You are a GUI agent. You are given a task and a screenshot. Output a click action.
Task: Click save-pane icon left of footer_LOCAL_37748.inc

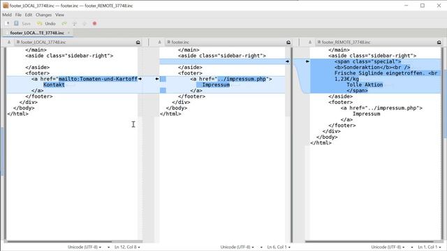tap(9, 42)
